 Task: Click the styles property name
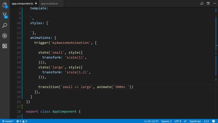click(x=36, y=23)
